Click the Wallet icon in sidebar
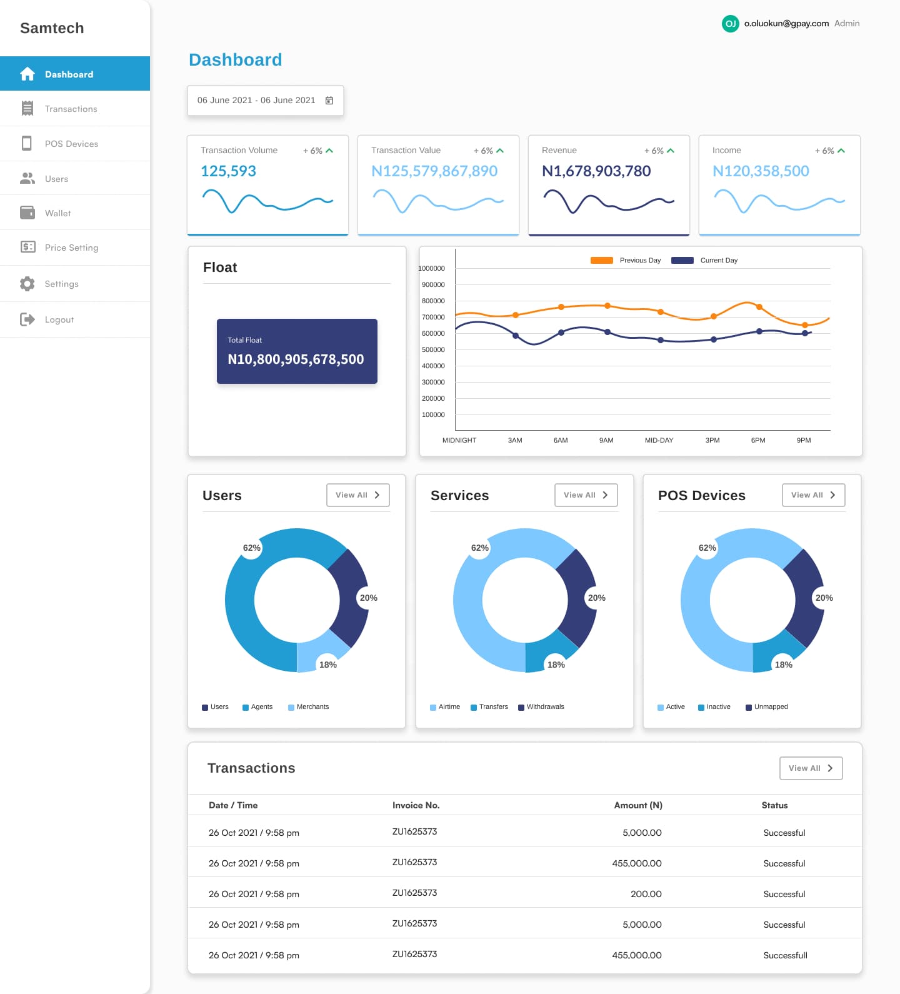The image size is (900, 994). point(27,213)
